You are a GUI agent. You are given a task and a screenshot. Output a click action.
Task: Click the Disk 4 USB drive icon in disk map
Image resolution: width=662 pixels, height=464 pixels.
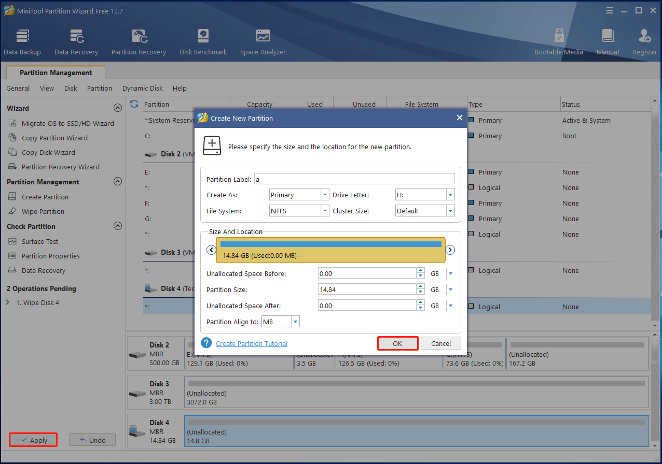pyautogui.click(x=137, y=431)
